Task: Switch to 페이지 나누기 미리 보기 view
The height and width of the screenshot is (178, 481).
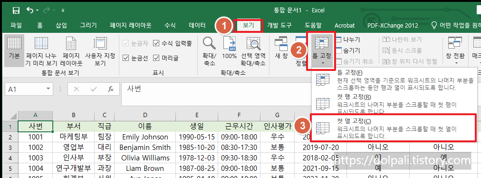Action: [41, 51]
